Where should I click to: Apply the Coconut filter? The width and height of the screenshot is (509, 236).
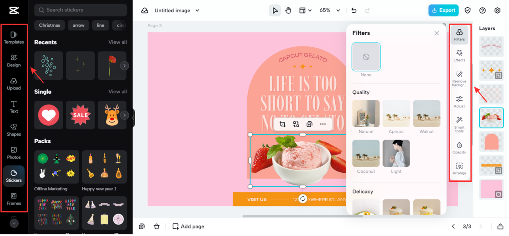pyautogui.click(x=366, y=153)
